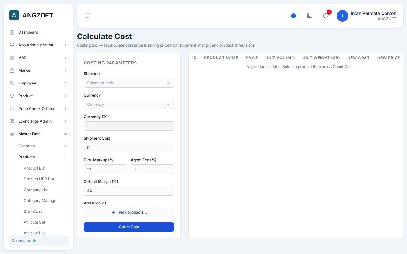This screenshot has width=407, height=254.
Task: Open Product List menu item
Action: [35, 168]
